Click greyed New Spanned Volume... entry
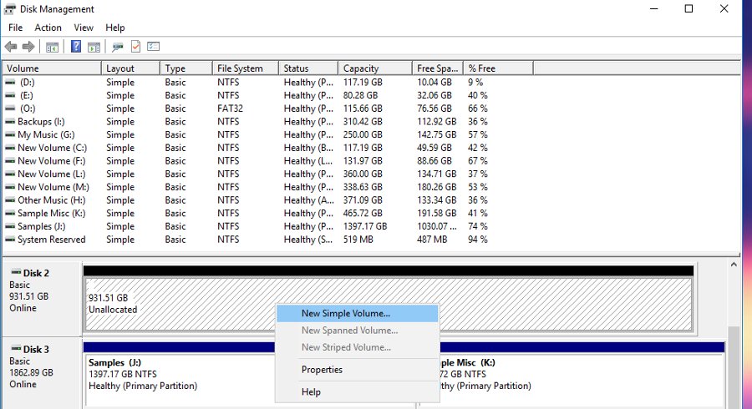 (358, 331)
